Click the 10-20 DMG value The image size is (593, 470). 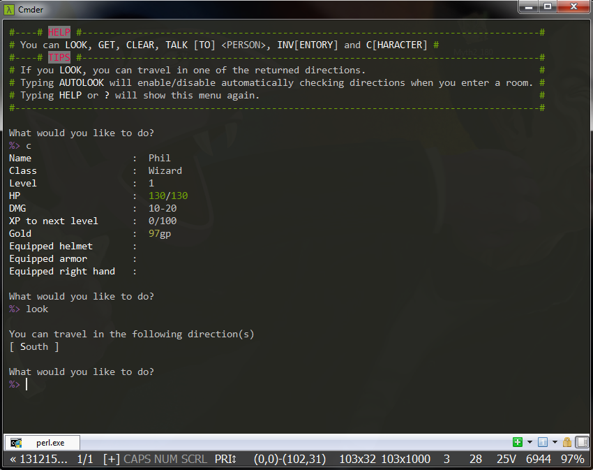coord(163,208)
